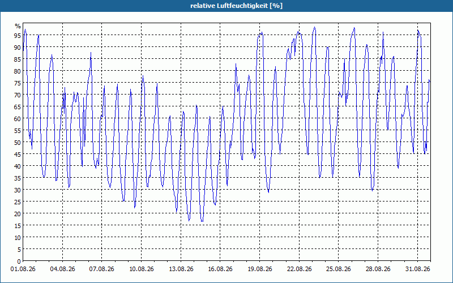
Task: Click the 80 value on the y-axis
Action: (18, 71)
